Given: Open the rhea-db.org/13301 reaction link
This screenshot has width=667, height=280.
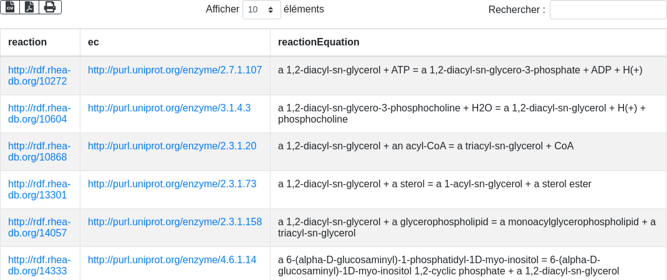Looking at the screenshot, I should point(39,189).
